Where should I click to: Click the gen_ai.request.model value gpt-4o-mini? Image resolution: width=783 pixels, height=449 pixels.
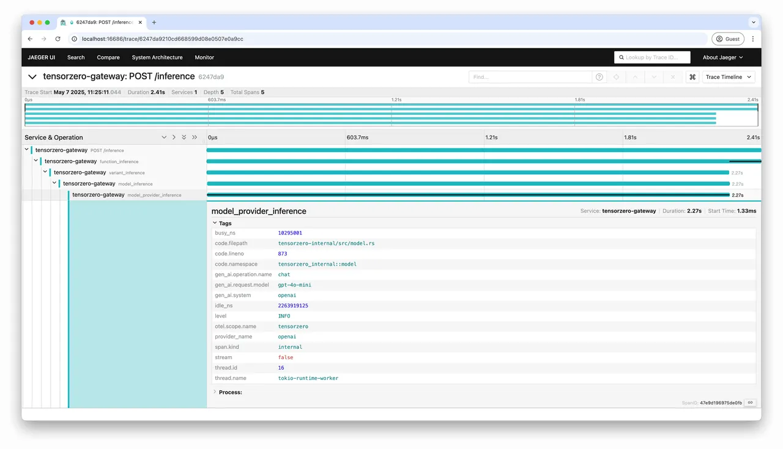click(x=295, y=285)
